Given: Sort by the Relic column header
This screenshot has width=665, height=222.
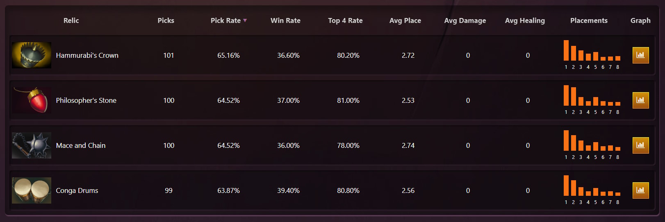Looking at the screenshot, I should tap(71, 20).
